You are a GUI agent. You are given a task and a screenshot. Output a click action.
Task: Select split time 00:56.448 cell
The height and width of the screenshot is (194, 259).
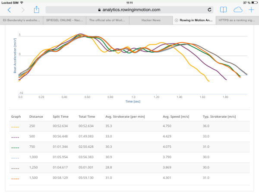(60, 136)
